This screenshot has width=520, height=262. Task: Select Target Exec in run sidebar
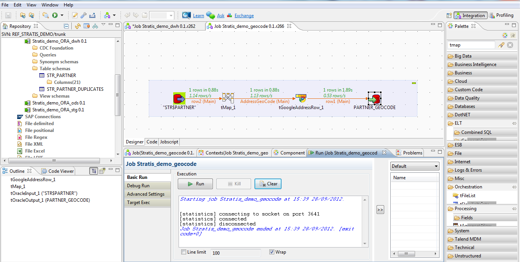pyautogui.click(x=147, y=203)
